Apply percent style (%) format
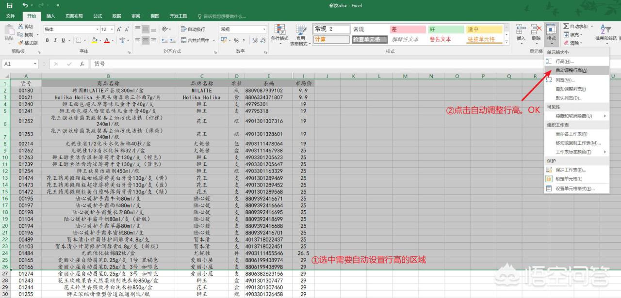Screen dimensions: 621x298 point(236,40)
